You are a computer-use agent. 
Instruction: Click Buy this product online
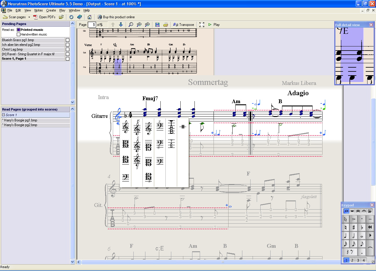pyautogui.click(x=116, y=17)
